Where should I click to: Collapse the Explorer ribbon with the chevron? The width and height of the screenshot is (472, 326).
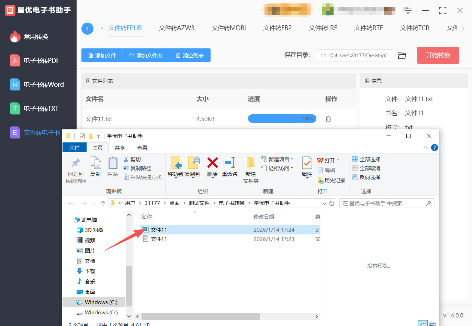(x=426, y=148)
